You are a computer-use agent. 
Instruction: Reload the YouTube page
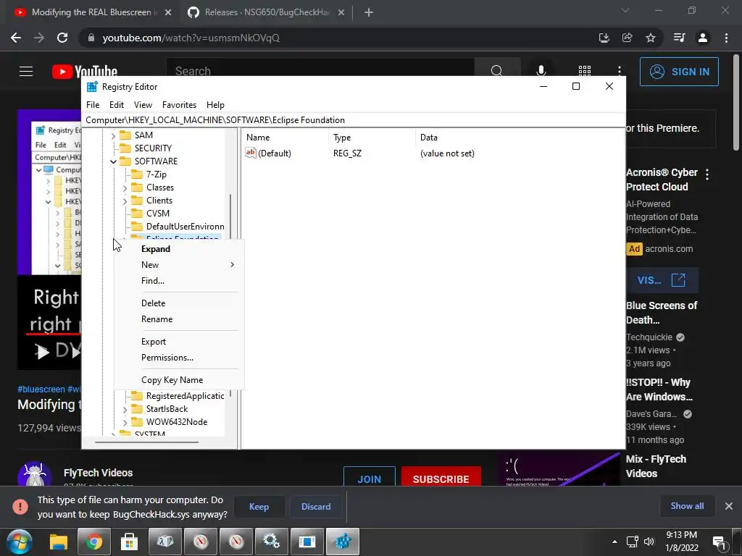point(62,38)
